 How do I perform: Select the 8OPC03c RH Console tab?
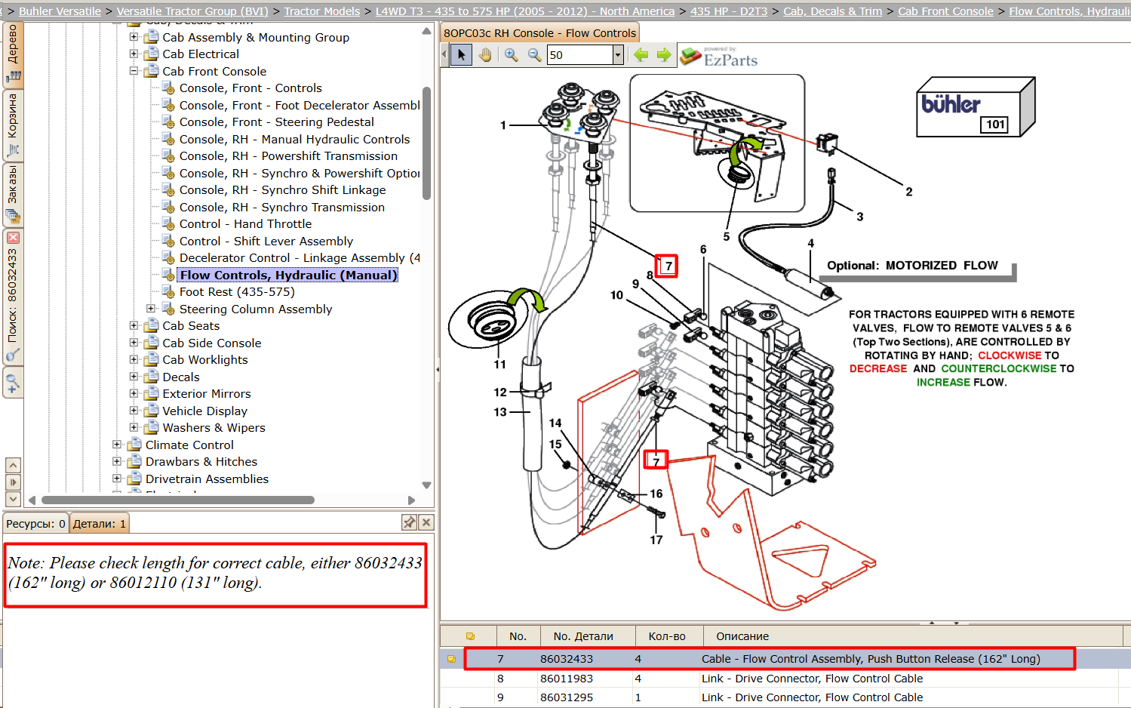(539, 33)
